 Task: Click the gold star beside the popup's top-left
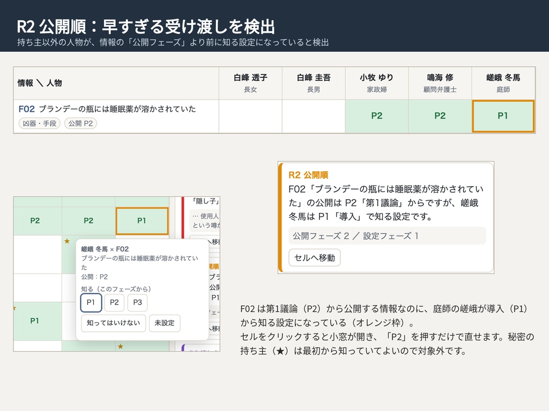(x=67, y=241)
